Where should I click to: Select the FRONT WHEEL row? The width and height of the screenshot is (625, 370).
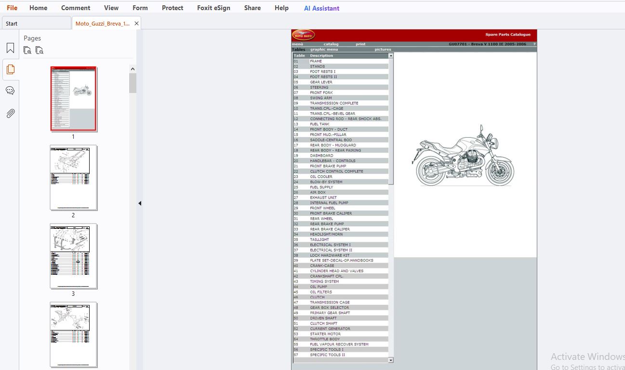pos(340,208)
